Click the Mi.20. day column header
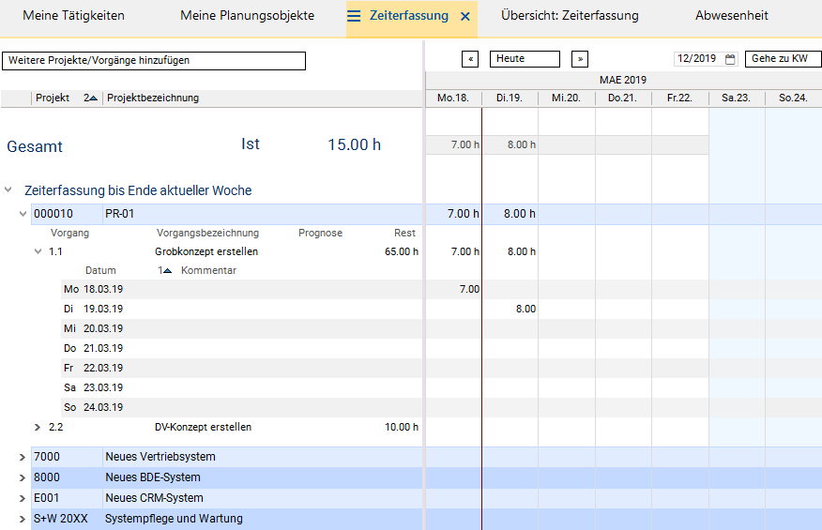The height and width of the screenshot is (530, 822). tap(566, 98)
